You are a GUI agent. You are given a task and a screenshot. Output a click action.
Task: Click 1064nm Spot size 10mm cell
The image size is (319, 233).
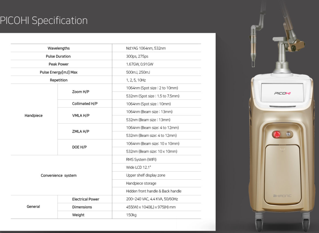(148, 104)
